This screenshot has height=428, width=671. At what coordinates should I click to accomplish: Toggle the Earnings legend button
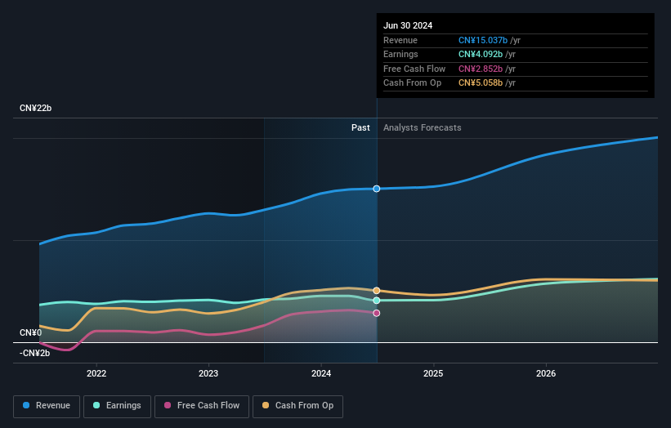117,406
